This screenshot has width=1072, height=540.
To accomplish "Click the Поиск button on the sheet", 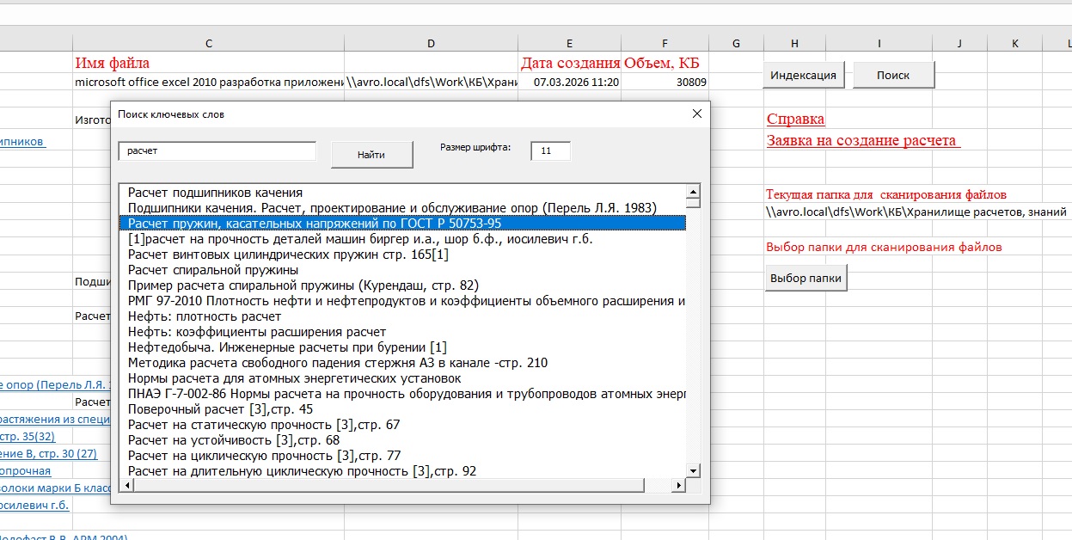I will [893, 75].
